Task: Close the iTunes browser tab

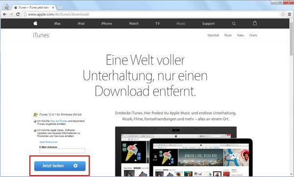Action: 53,8
